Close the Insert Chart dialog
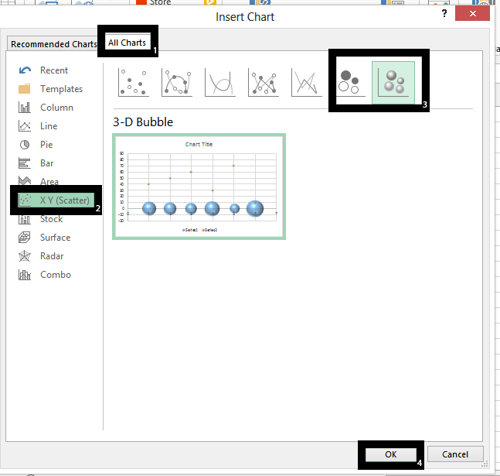The width and height of the screenshot is (500, 476). pos(473,13)
